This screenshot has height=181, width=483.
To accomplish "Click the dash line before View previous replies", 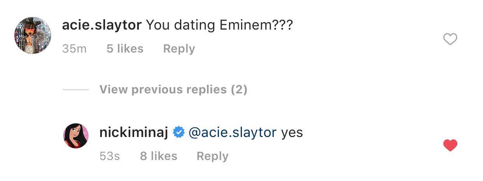I will tap(76, 90).
